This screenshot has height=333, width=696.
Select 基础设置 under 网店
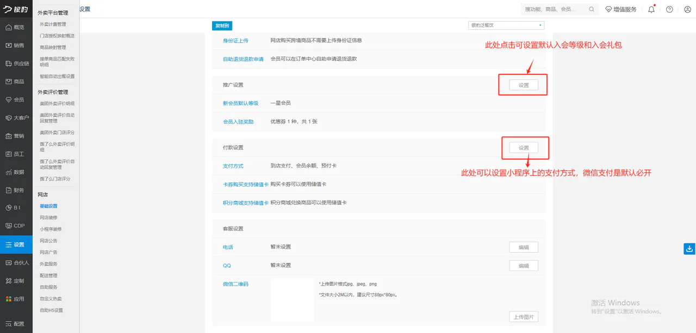point(48,206)
